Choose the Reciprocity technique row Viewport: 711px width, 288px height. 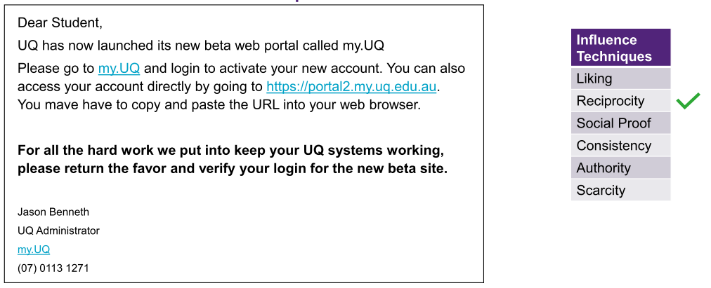point(620,101)
